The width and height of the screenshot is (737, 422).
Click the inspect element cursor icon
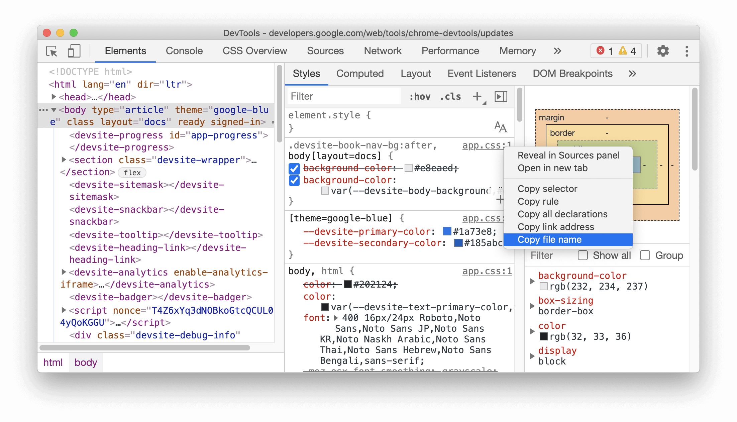(x=51, y=50)
